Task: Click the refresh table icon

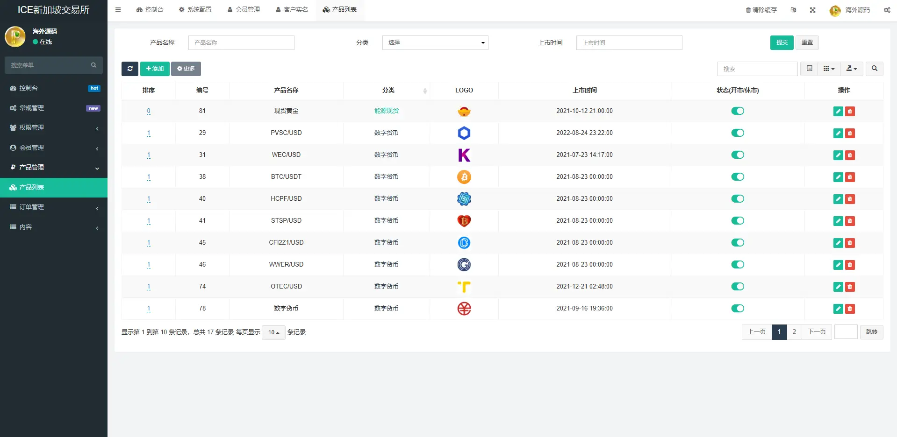Action: pyautogui.click(x=129, y=69)
